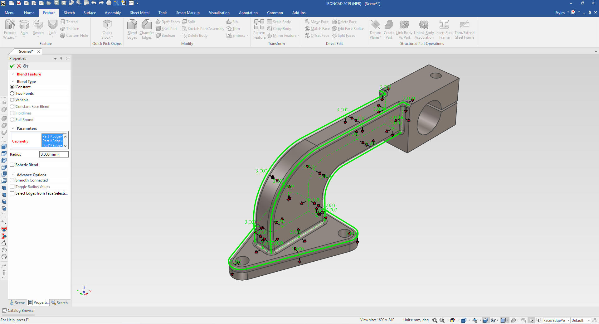The height and width of the screenshot is (324, 599).
Task: Select the Sweep feature tool
Action: (x=38, y=25)
